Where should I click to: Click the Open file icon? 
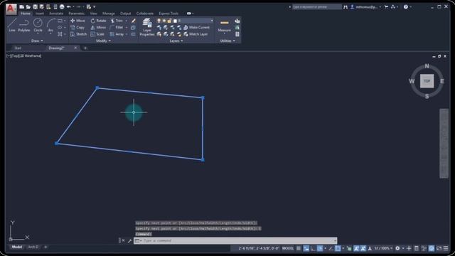(28, 6)
